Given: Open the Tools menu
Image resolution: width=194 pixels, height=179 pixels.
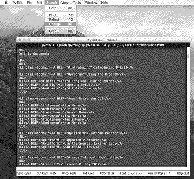Looking at the screenshot, I should click(77, 3).
